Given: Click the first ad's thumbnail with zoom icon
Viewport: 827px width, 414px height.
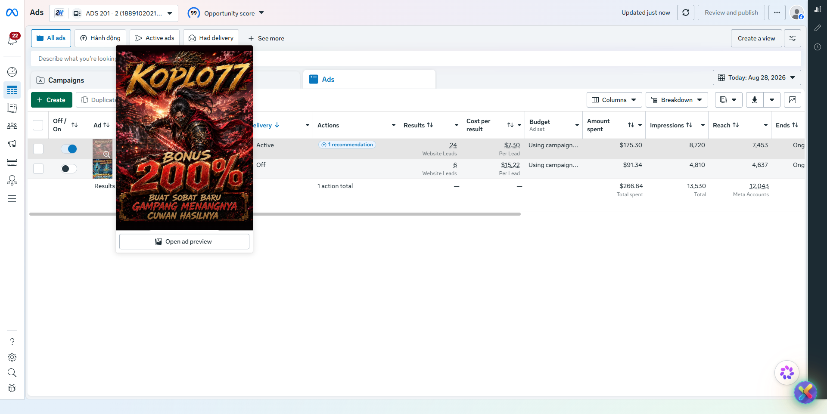Looking at the screenshot, I should click(103, 149).
